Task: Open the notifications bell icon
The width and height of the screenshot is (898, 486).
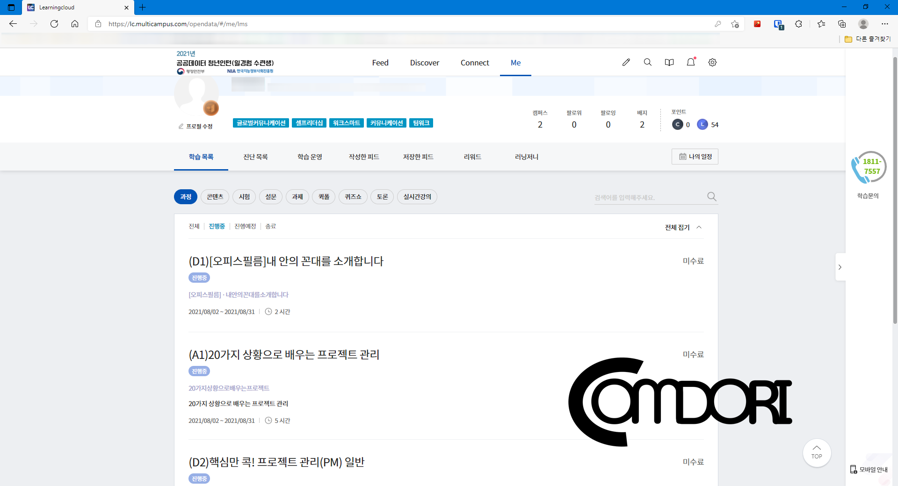Action: click(691, 62)
